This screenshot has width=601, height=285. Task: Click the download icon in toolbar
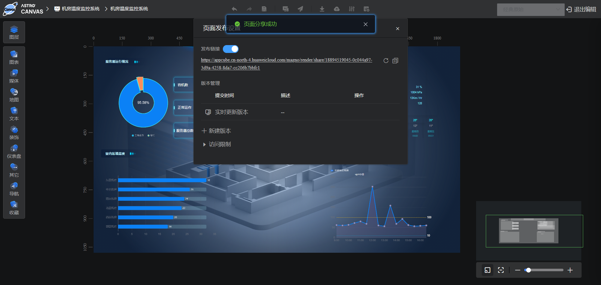pos(322,9)
